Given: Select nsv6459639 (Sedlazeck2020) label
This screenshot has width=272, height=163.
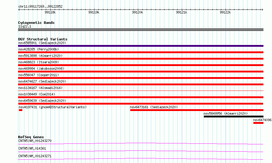Looking at the screenshot, I should [x=42, y=101].
